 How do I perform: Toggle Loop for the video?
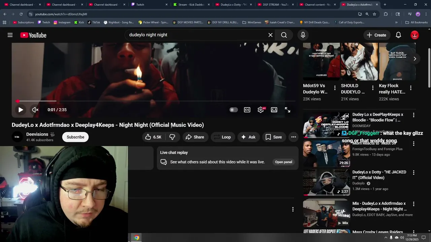pos(222,137)
